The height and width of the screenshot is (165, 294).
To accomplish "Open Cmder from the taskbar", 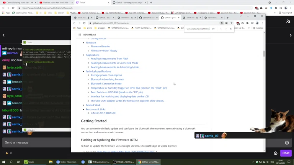I will click(29, 162).
